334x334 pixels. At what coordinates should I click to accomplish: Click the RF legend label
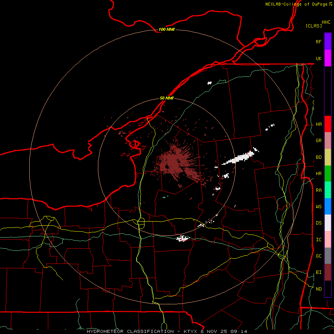(318, 42)
